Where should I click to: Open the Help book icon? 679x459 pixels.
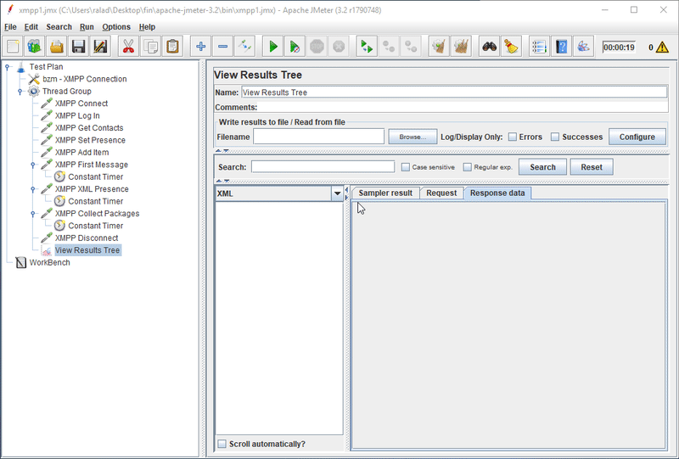[561, 47]
